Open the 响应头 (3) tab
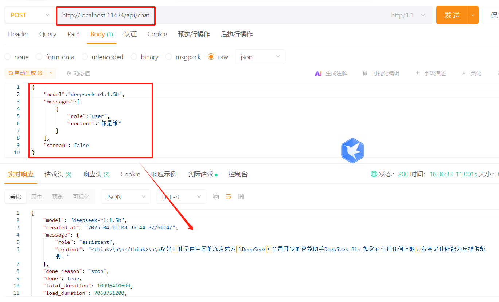Screen dimensions: 499x302 (96, 174)
